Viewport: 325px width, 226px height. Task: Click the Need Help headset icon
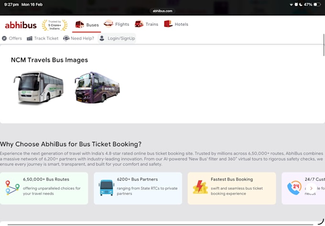point(66,38)
